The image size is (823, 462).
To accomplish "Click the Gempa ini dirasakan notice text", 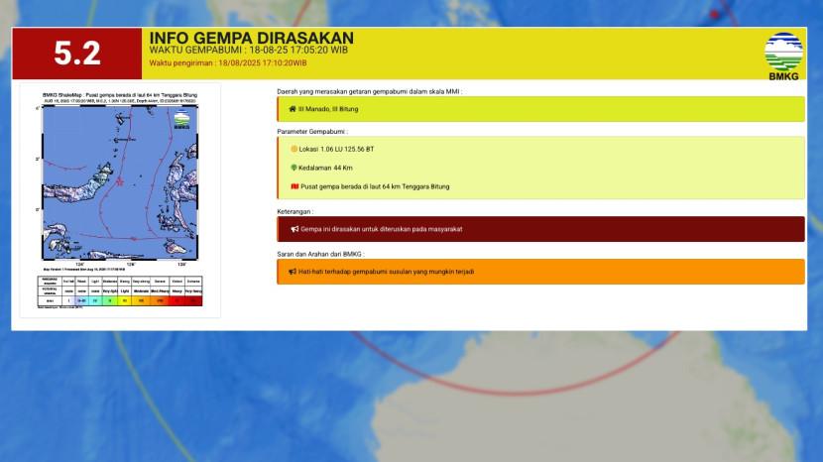I will 381,229.
